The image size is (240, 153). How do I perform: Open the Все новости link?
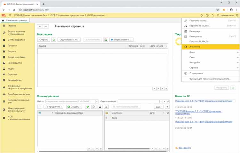point(185,148)
